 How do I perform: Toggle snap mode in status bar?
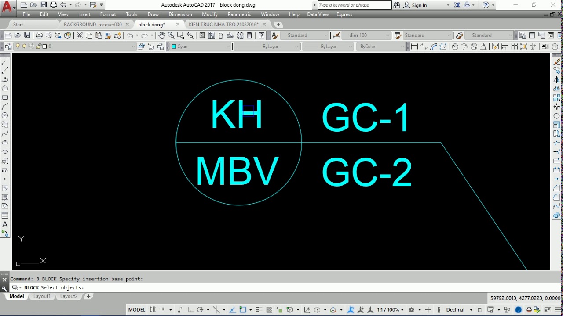163,309
